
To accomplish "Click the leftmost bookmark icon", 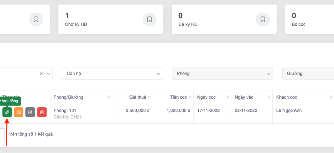I will [x=36, y=20].
